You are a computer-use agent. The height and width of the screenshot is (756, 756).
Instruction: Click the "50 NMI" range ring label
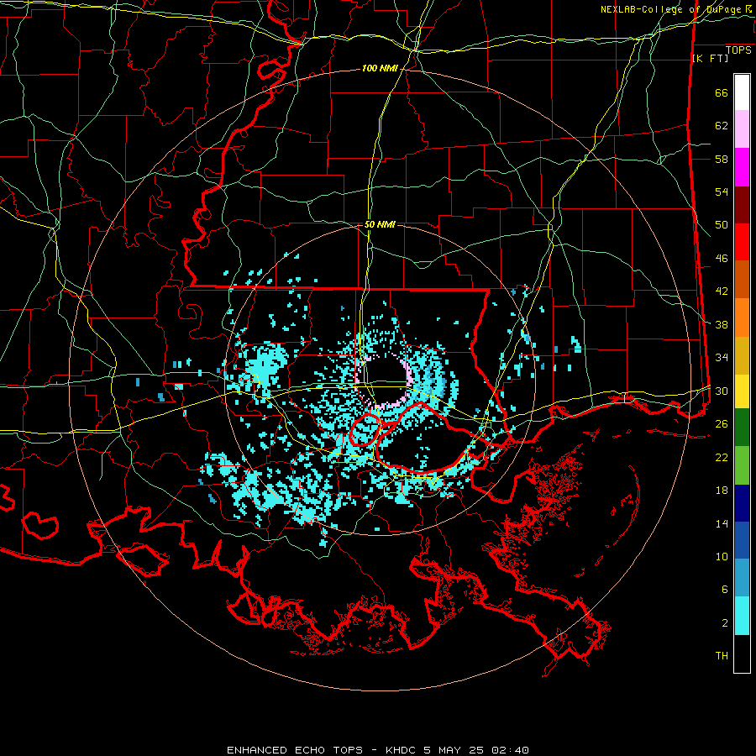pos(380,224)
